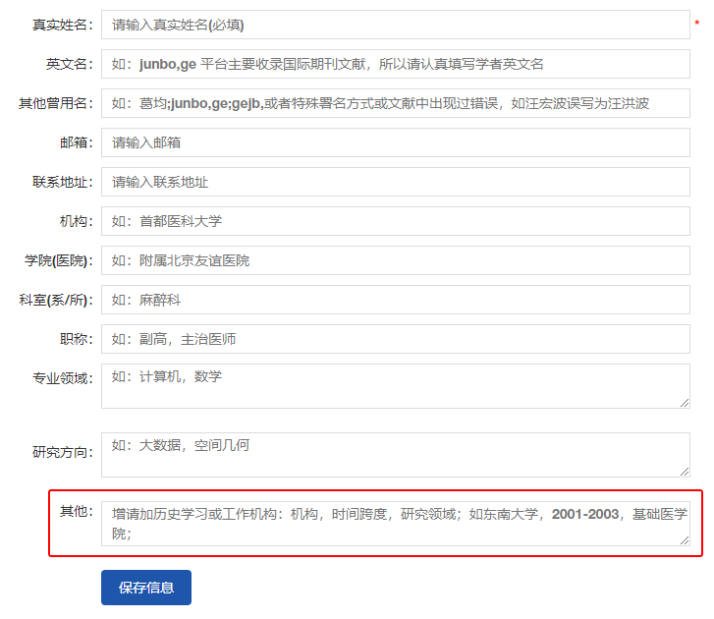This screenshot has height=619, width=714.
Task: Click the 英文名 label
Action: click(x=69, y=64)
